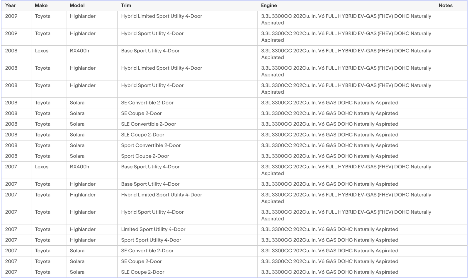Click engine cell in 2008 Sport Convertible row
This screenshot has width=469, height=279.
pyautogui.click(x=346, y=146)
